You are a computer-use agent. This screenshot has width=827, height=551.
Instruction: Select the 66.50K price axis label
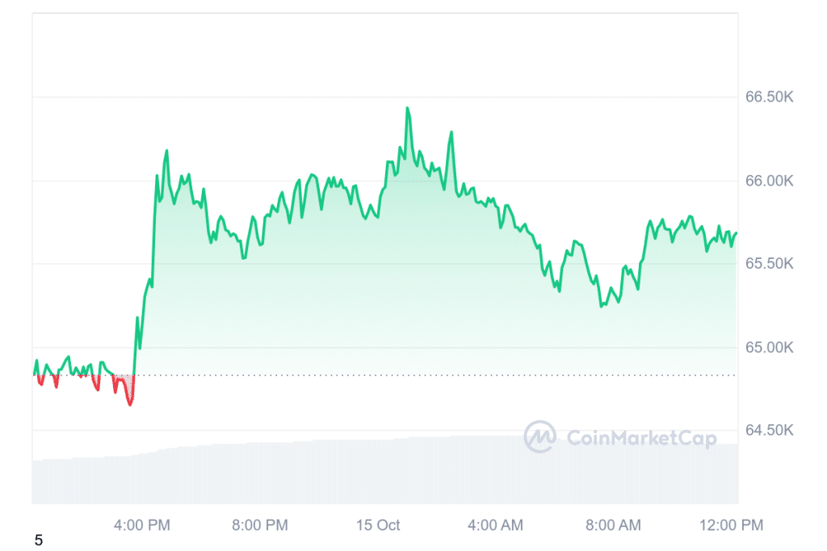click(x=769, y=97)
